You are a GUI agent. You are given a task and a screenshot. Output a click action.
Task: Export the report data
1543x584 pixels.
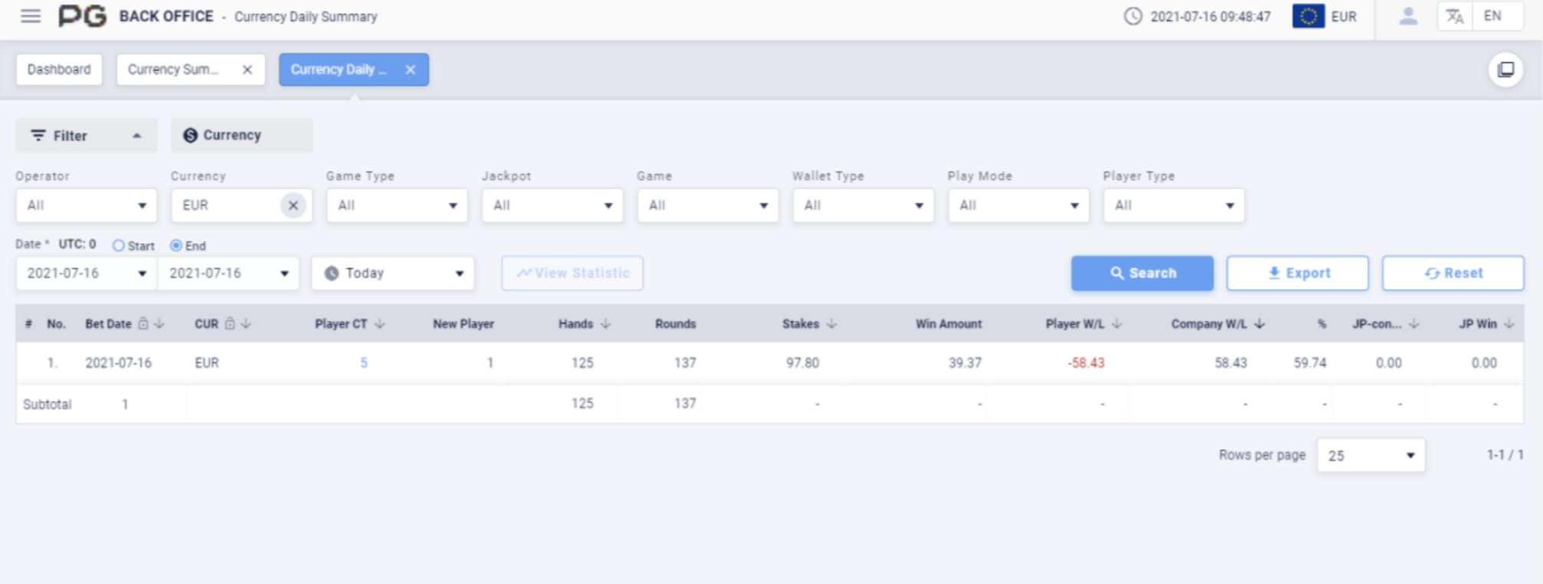[x=1297, y=274]
